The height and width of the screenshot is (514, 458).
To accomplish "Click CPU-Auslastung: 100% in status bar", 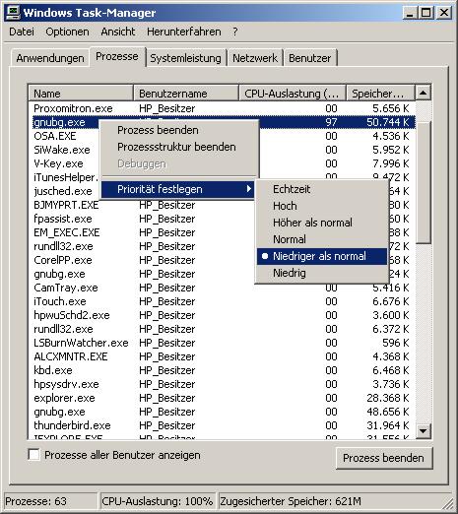I will coord(158,501).
